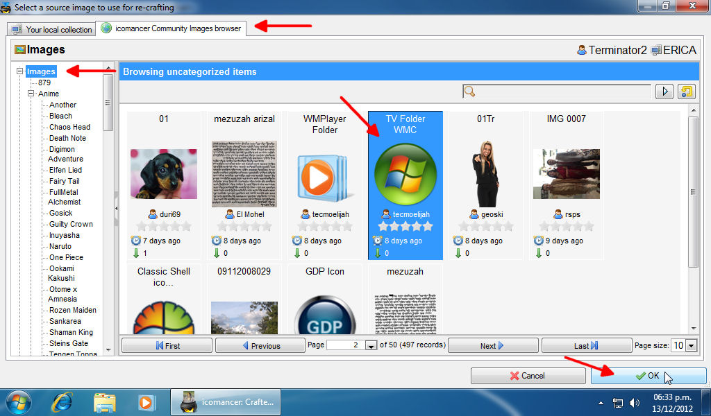Open the Chaos Head category
The height and width of the screenshot is (416, 711).
[x=70, y=127]
